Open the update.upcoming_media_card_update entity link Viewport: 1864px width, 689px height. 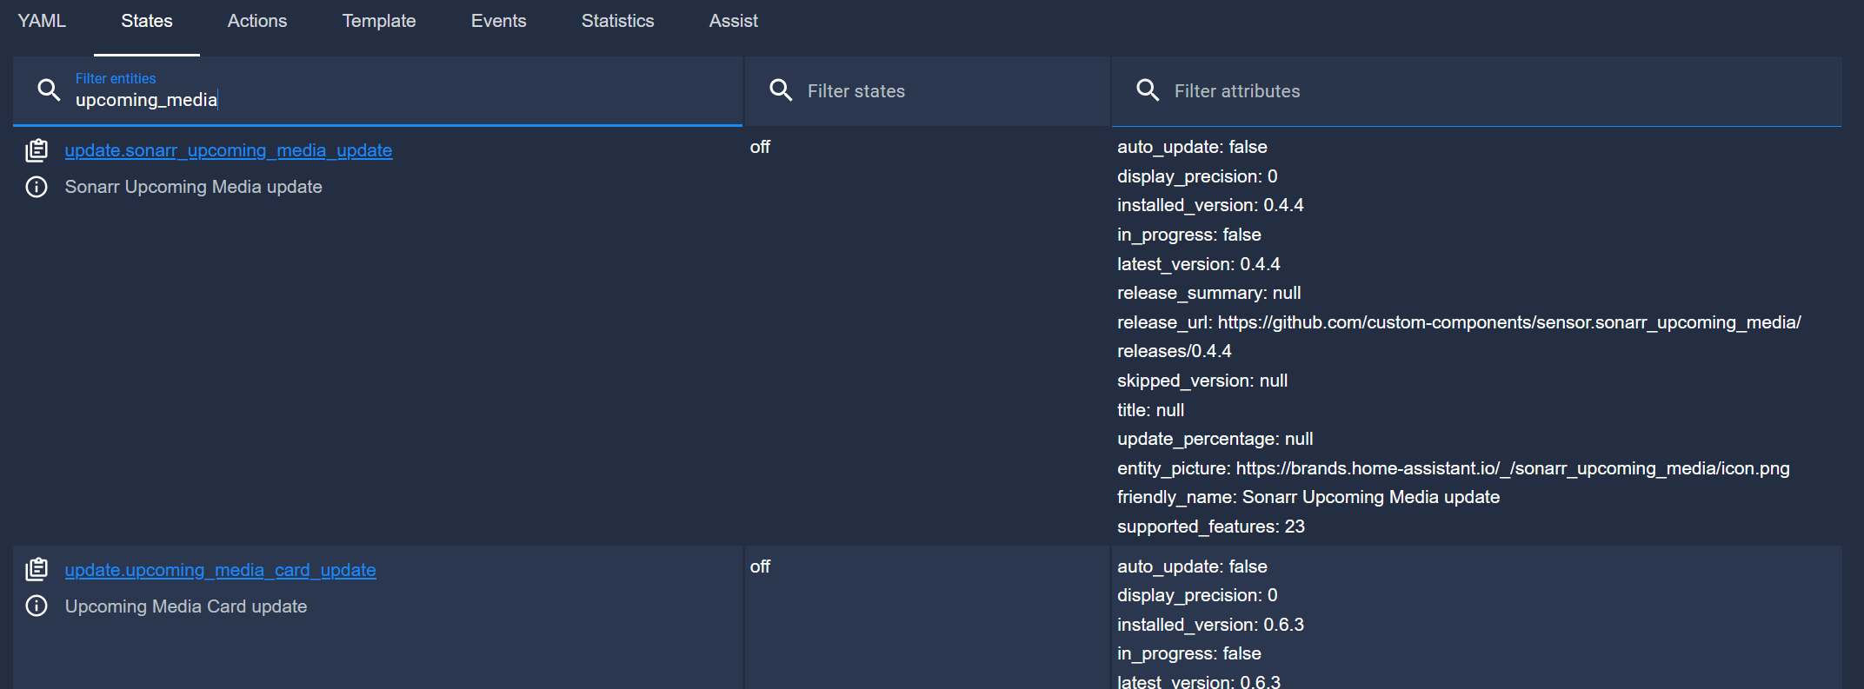point(220,570)
